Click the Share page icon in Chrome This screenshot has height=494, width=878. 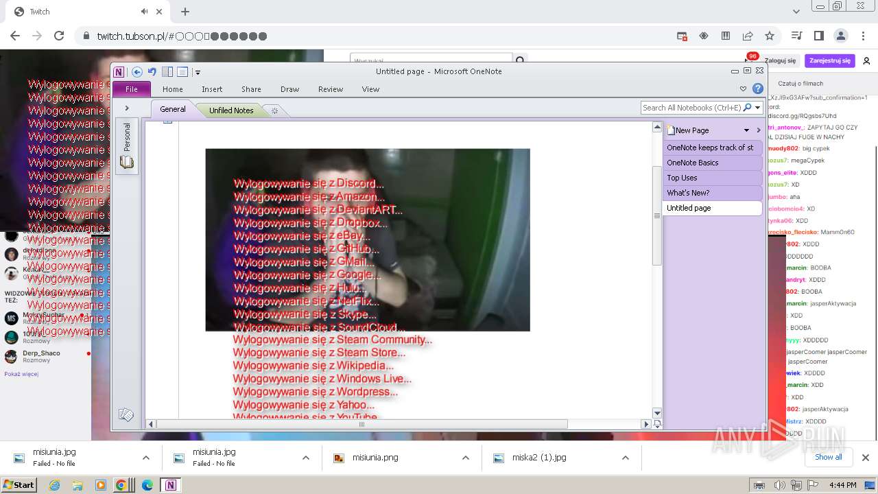click(748, 36)
